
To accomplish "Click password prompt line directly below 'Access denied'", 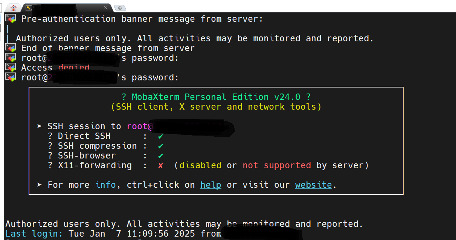I will coord(100,77).
